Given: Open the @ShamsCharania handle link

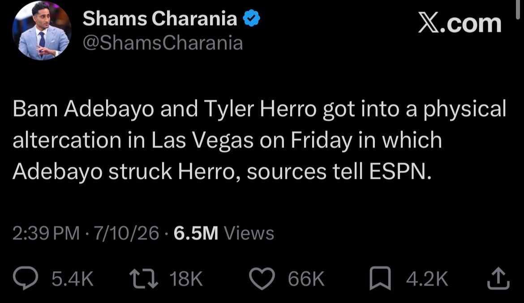Looking at the screenshot, I should [163, 43].
